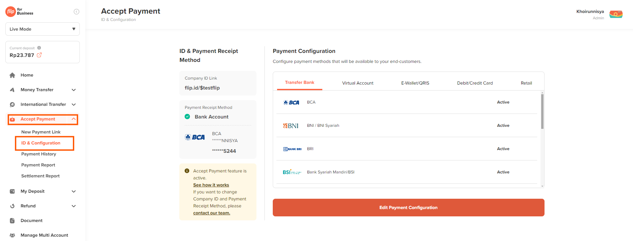This screenshot has width=633, height=241.
Task: Select the My Deposit icon
Action: (x=12, y=191)
